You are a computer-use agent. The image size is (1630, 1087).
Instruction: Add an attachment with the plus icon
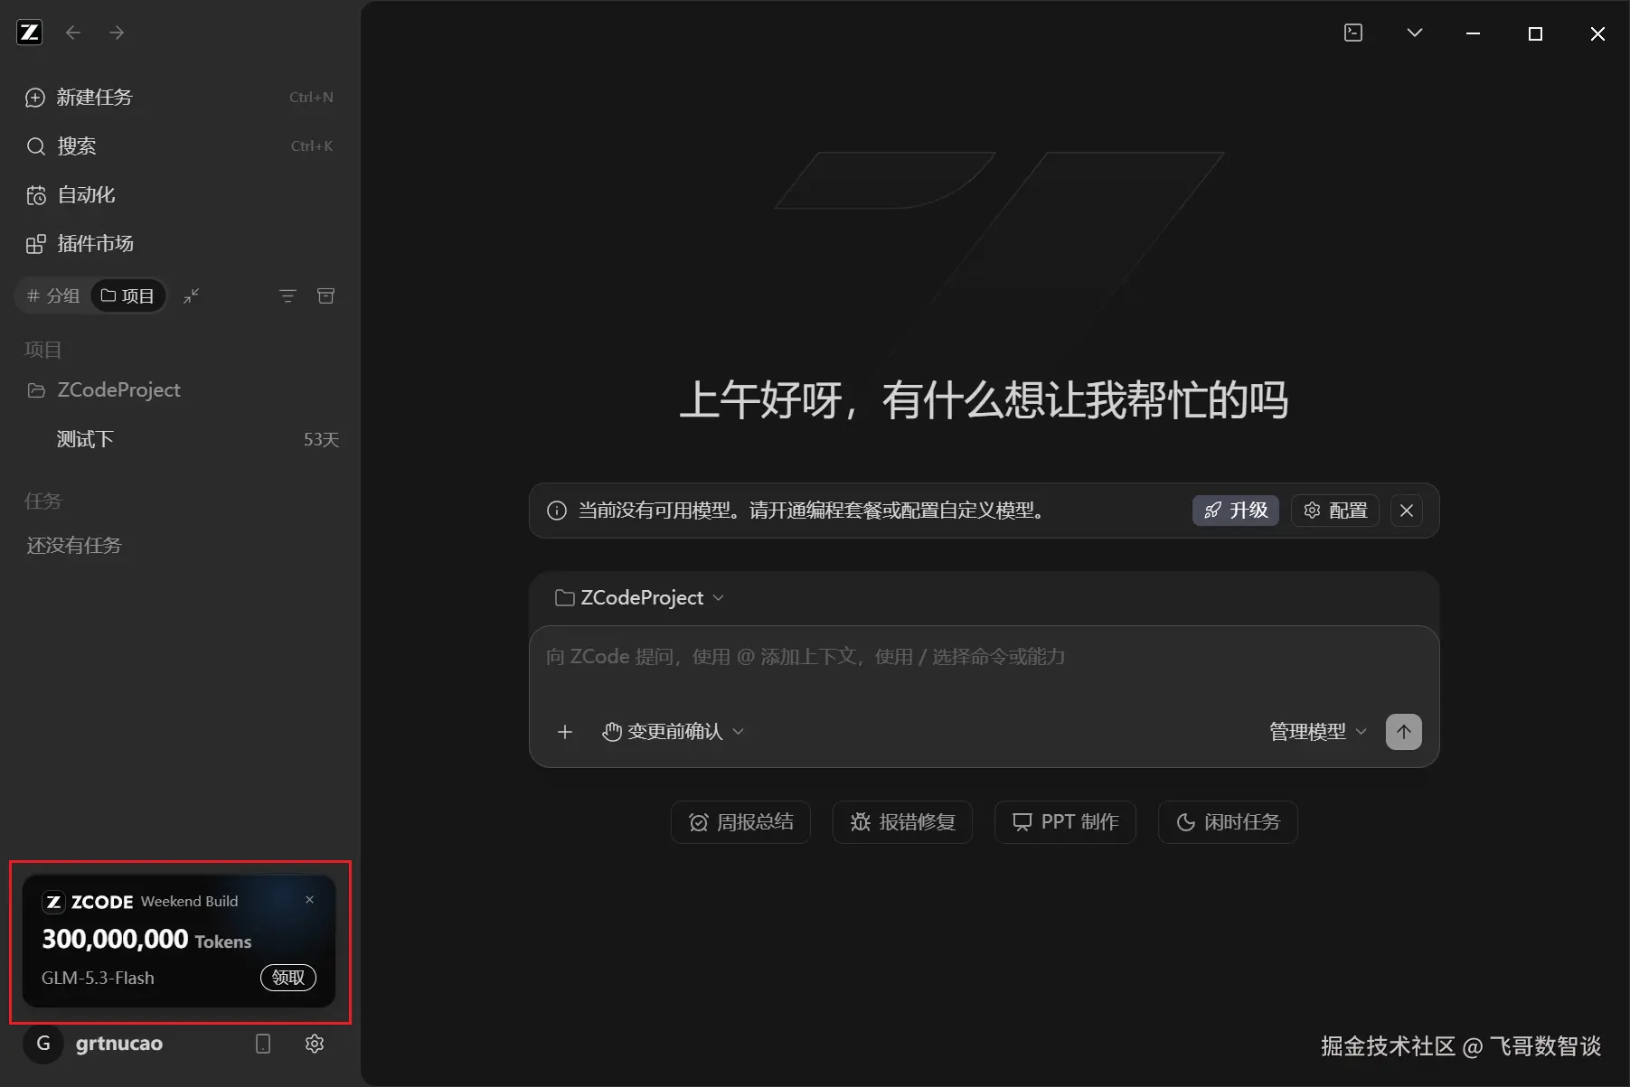(565, 732)
